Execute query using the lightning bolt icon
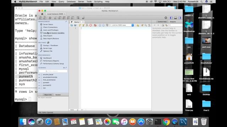 (x=80, y=25)
